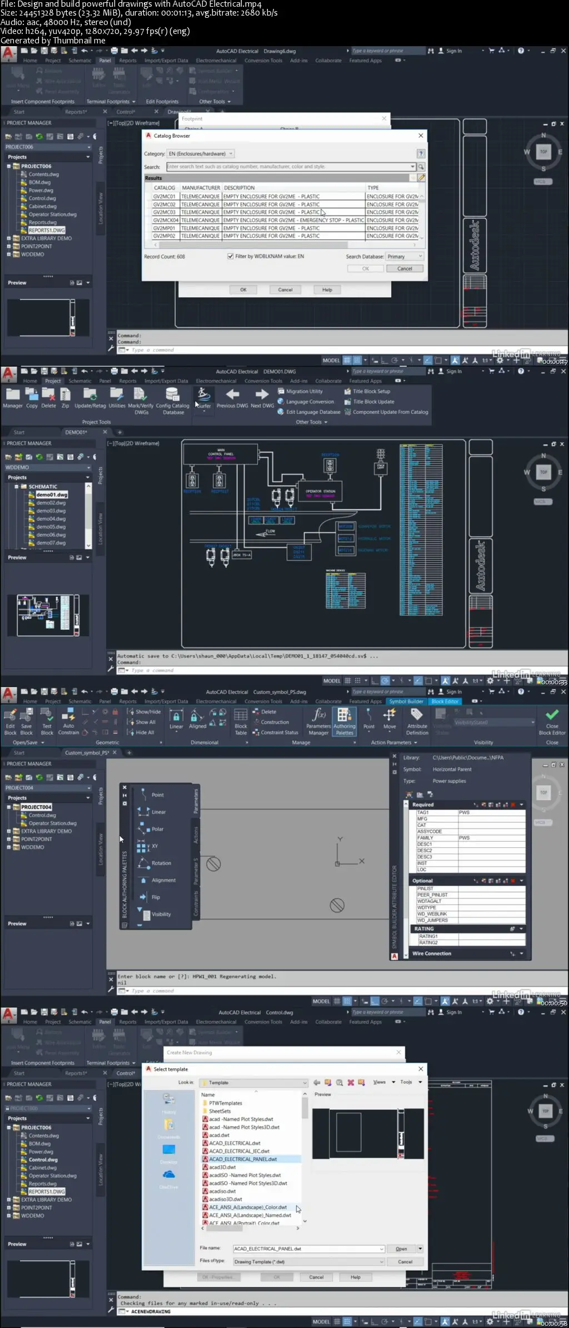This screenshot has width=569, height=1328.
Task: Select Flip parameter in authoring palette
Action: (149, 897)
